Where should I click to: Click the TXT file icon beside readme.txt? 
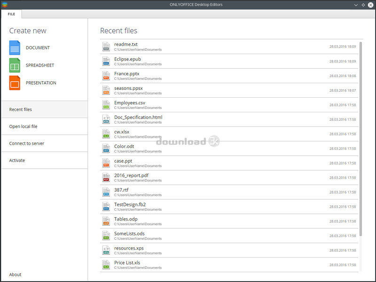(106, 47)
